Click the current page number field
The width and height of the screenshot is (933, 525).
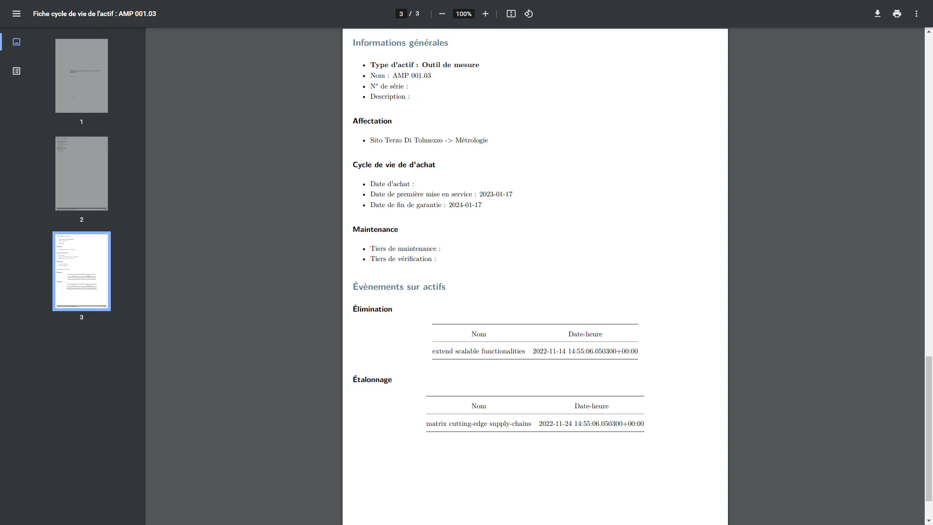pos(401,14)
